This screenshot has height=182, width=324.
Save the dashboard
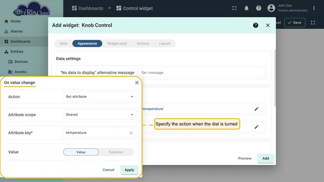pyautogui.click(x=295, y=23)
